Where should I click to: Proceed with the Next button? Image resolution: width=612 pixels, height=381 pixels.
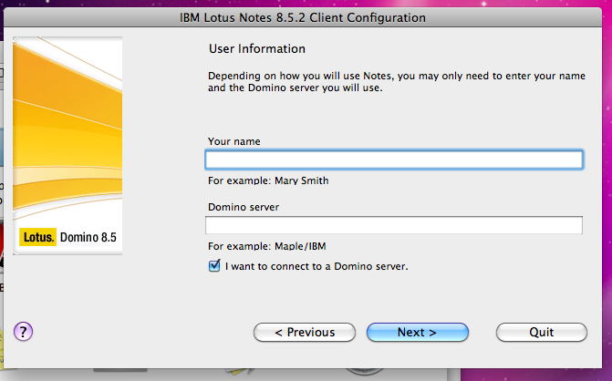tap(417, 333)
